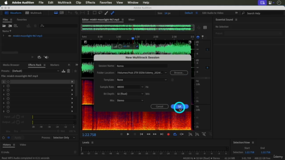Screen dimensions: 285x160
Task: Open Template None dropdown
Action: point(142,80)
